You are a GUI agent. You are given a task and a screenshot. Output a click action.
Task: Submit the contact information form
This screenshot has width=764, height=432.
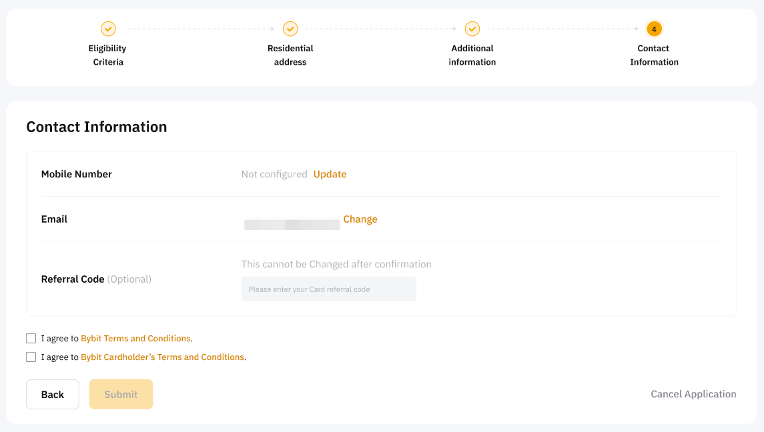click(x=121, y=394)
